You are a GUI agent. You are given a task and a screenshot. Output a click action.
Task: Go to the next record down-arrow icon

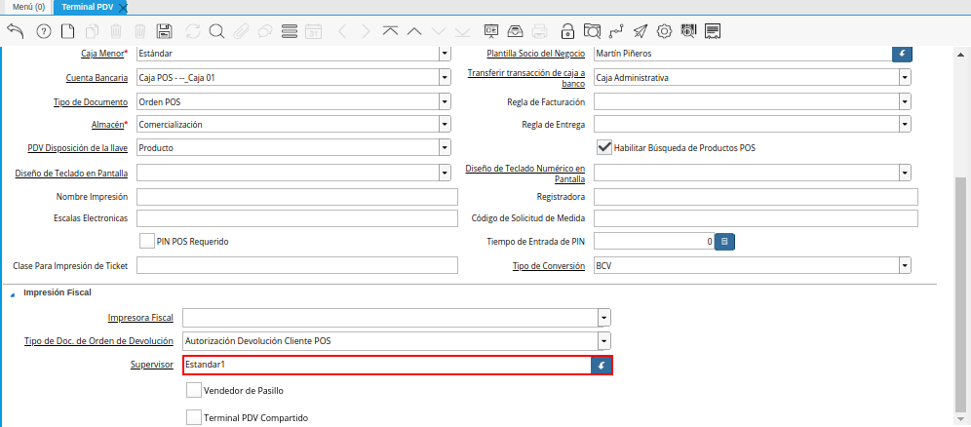tap(439, 31)
